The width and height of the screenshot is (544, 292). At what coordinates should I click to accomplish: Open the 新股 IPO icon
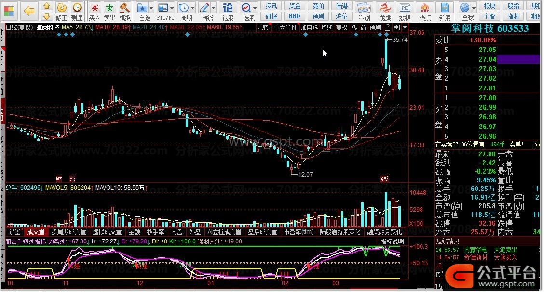pos(445,11)
